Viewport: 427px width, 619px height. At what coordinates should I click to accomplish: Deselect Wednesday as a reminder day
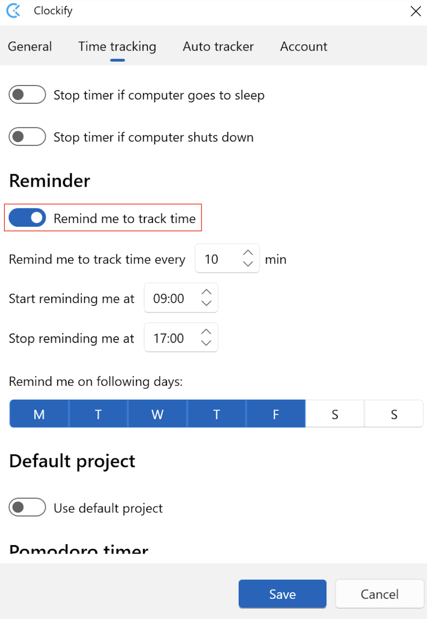pos(158,413)
